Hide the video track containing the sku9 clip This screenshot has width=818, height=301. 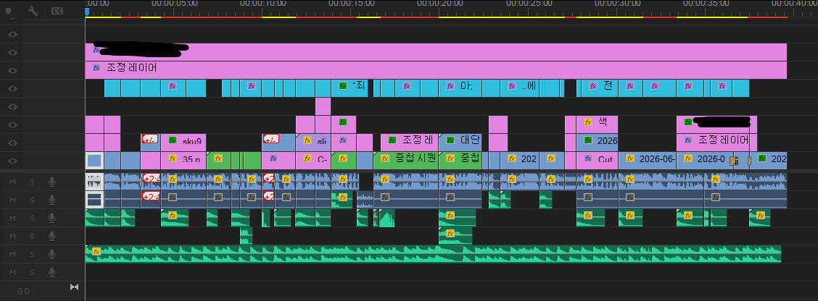(13, 143)
